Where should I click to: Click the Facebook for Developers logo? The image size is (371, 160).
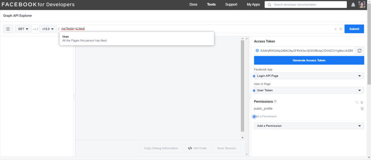[38, 4]
